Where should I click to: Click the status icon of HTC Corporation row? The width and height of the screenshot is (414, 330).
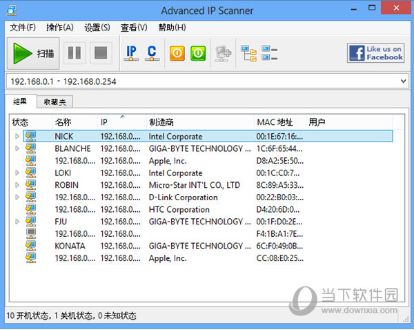click(x=30, y=209)
